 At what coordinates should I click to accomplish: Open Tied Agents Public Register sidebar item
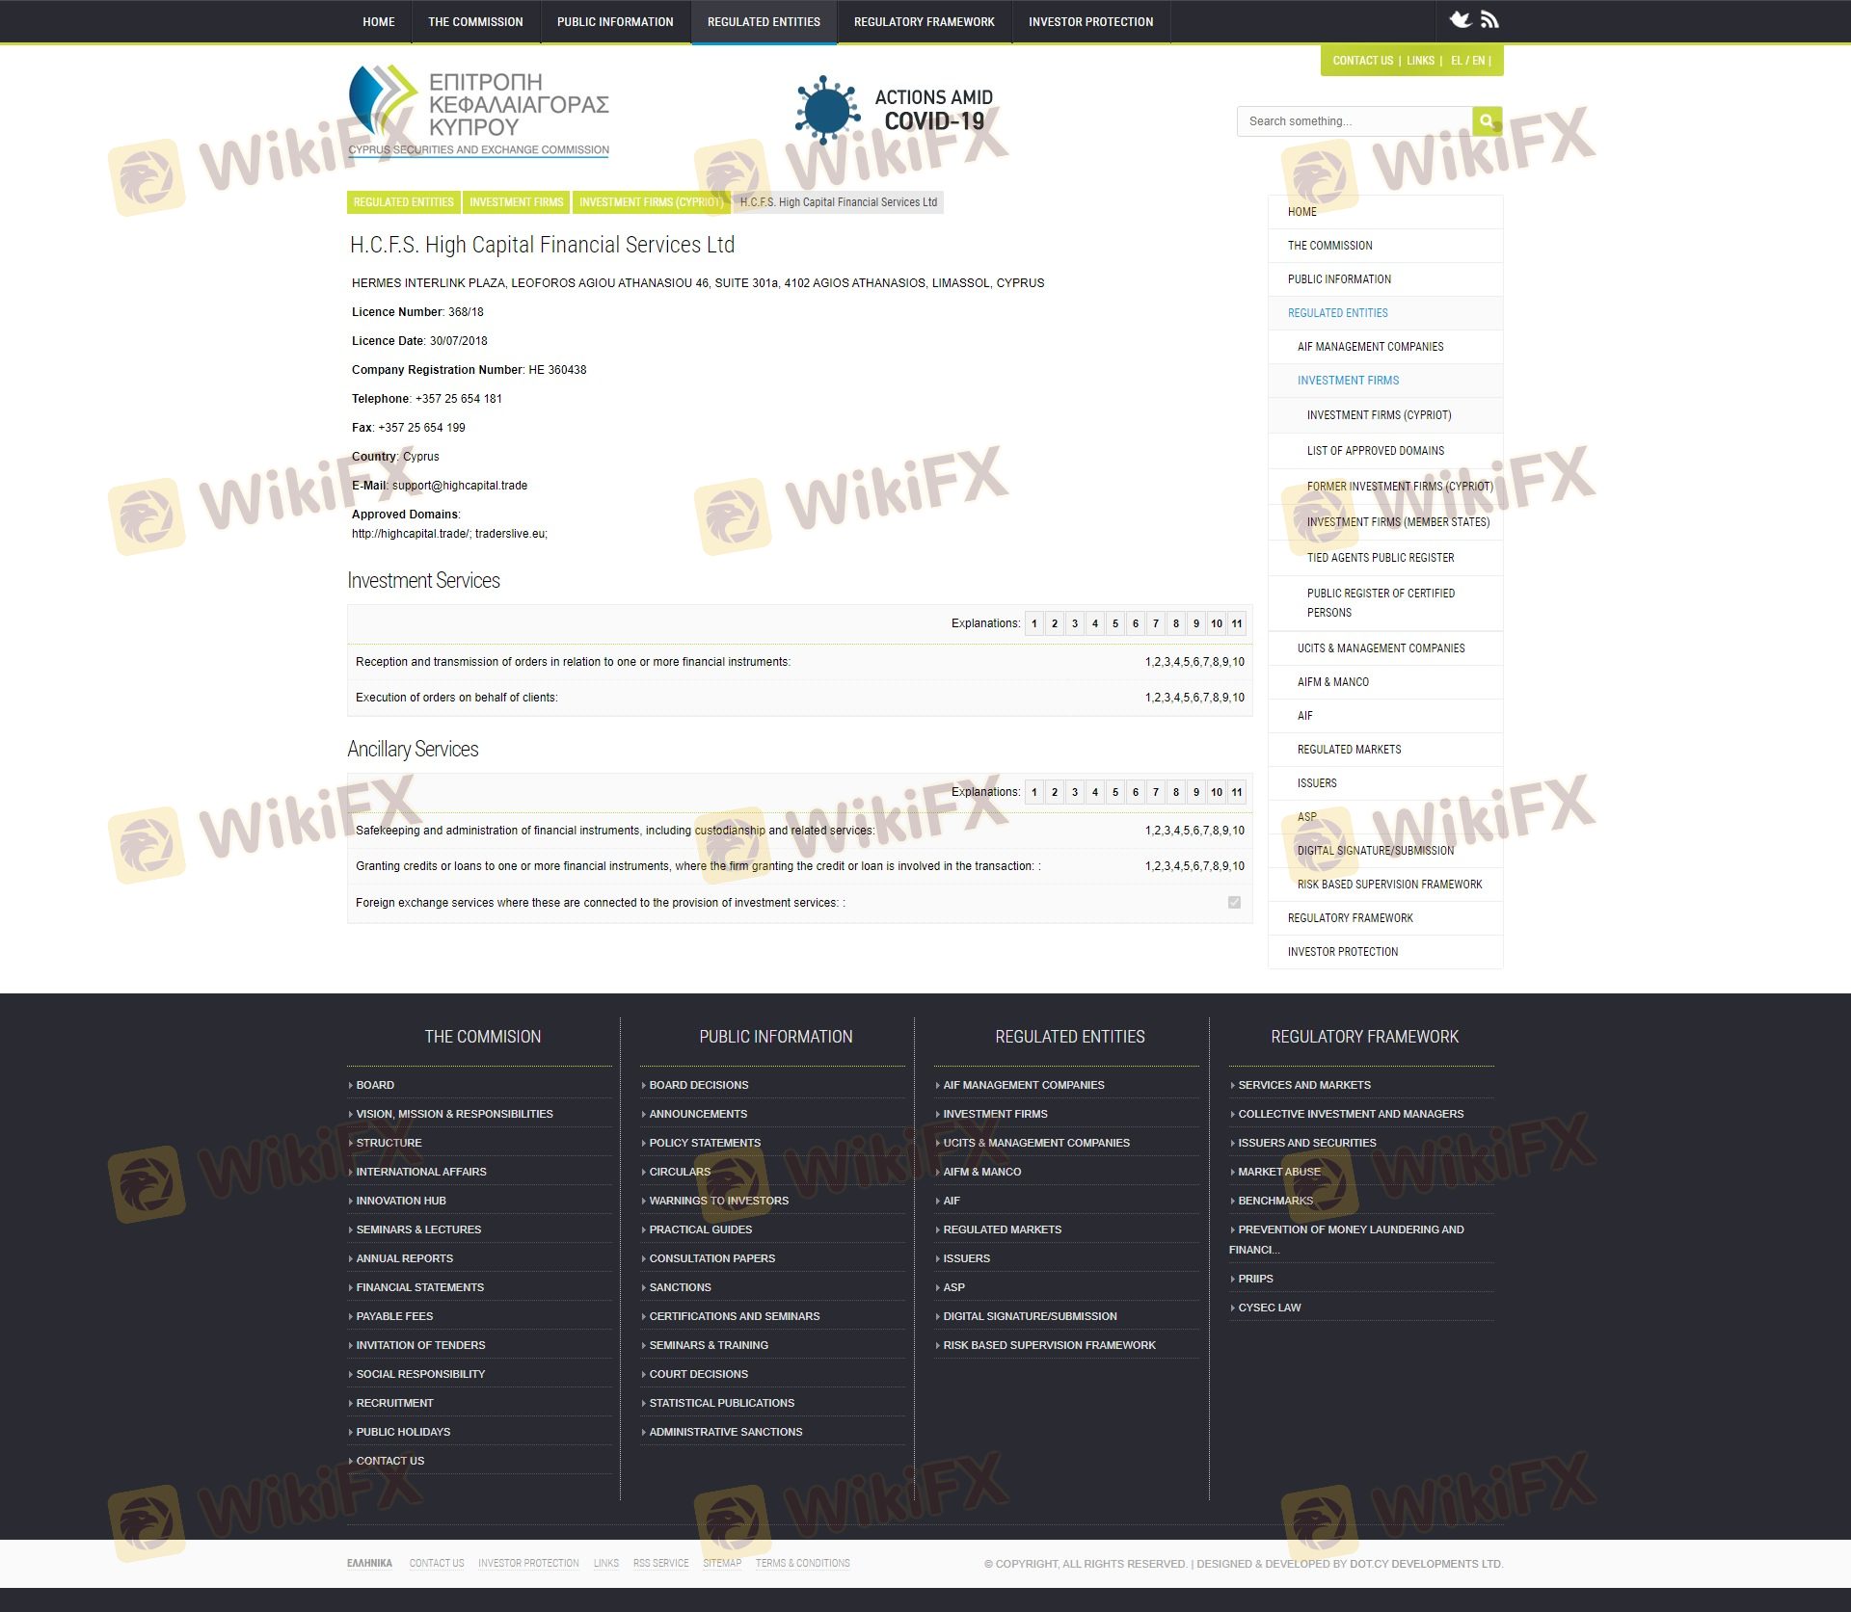coord(1380,558)
